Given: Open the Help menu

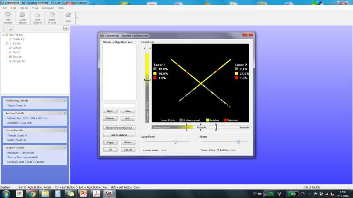Looking at the screenshot, I should 61,8.
